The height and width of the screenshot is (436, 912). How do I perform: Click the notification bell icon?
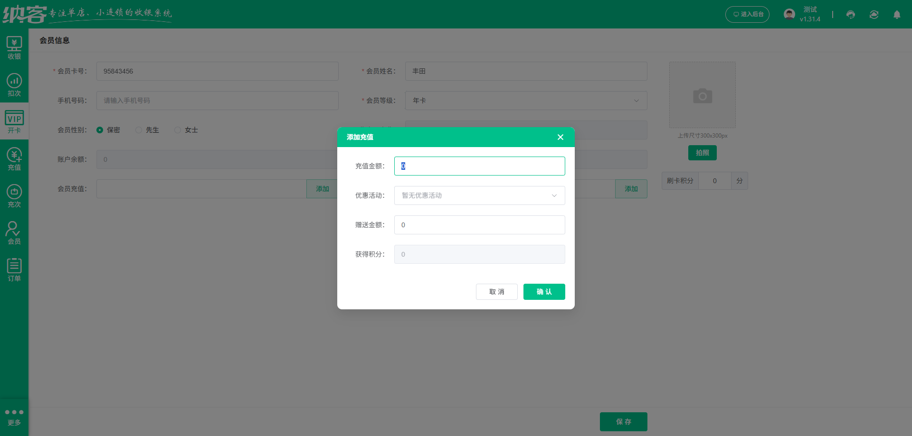(x=897, y=15)
